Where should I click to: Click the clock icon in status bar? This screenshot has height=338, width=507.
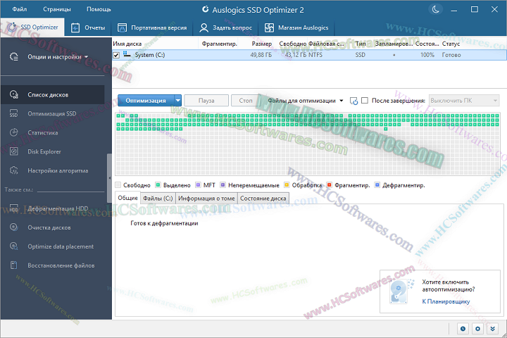pos(463,329)
